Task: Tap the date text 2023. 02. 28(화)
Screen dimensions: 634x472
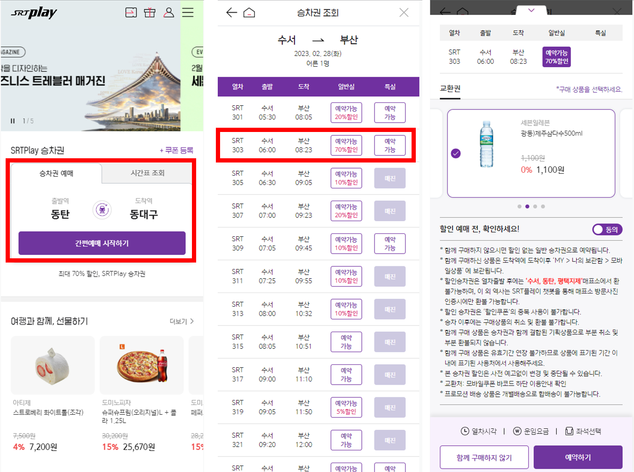Action: [318, 54]
